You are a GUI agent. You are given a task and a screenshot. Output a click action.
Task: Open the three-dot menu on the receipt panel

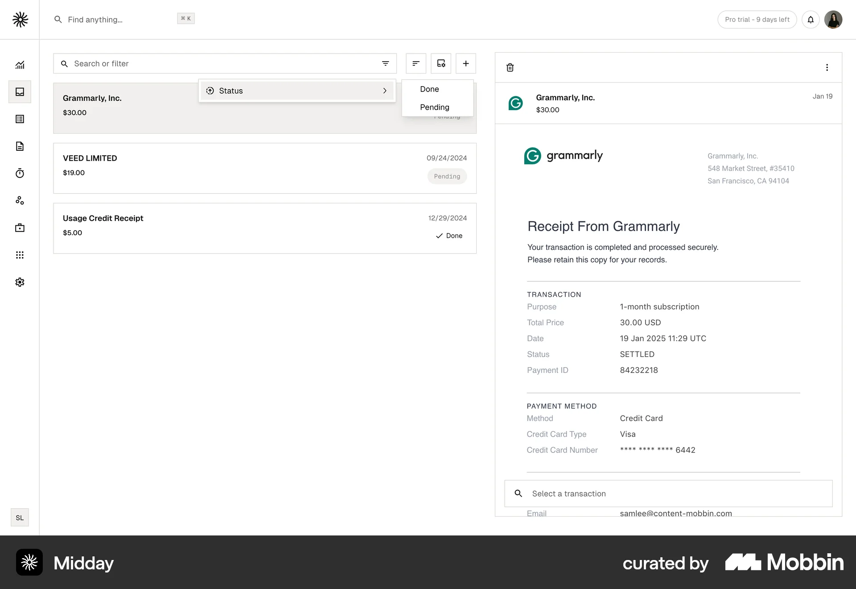click(x=827, y=67)
